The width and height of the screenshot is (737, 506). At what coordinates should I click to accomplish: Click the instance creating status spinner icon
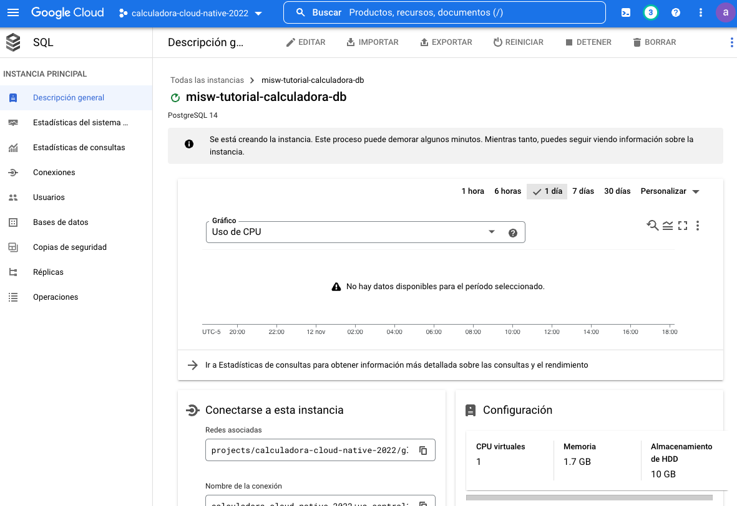[175, 98]
